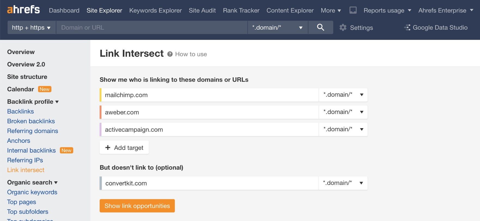Image resolution: width=480 pixels, height=221 pixels.
Task: Open Broken backlinks report
Action: pos(31,121)
